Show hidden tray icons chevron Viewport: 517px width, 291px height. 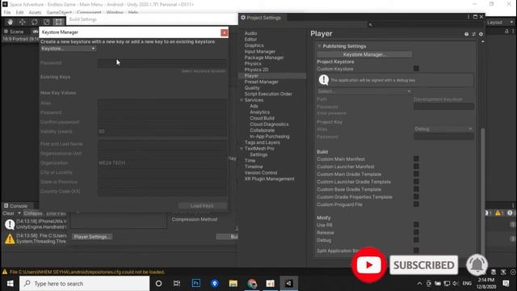pyautogui.click(x=419, y=284)
